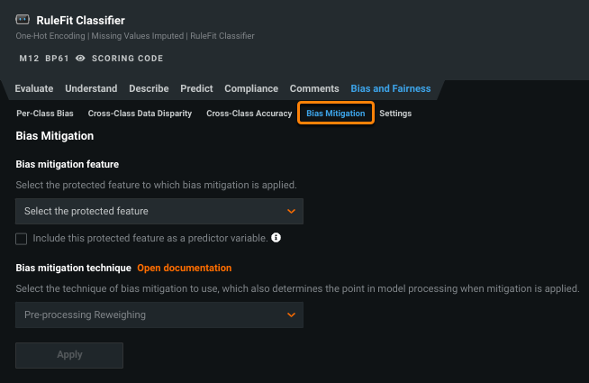The height and width of the screenshot is (383, 589).
Task: Click the BP61 blueprint badge
Action: (x=57, y=58)
